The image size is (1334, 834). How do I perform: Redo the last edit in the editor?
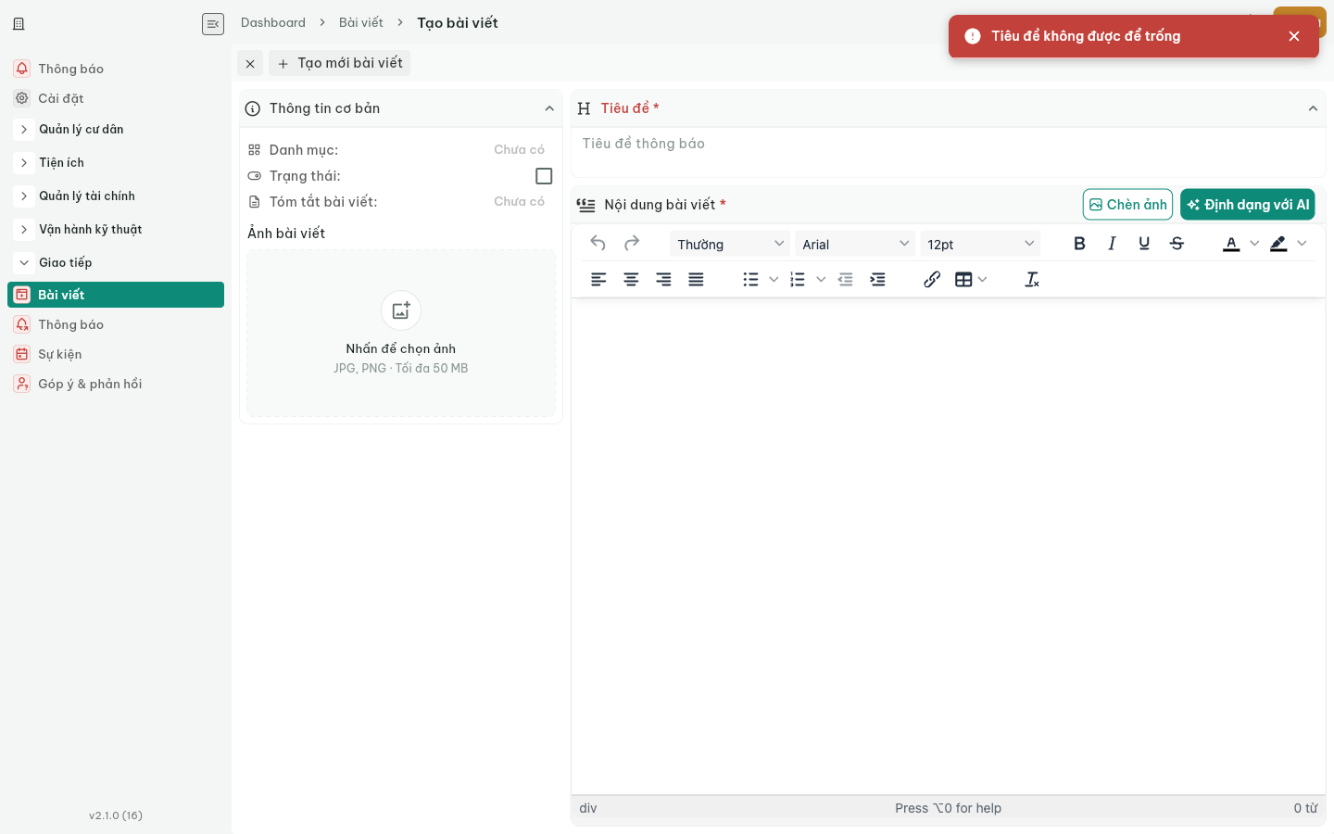(632, 244)
